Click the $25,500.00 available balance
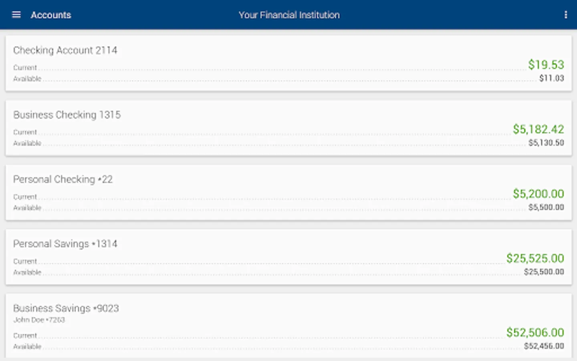The width and height of the screenshot is (577, 361). (544, 272)
